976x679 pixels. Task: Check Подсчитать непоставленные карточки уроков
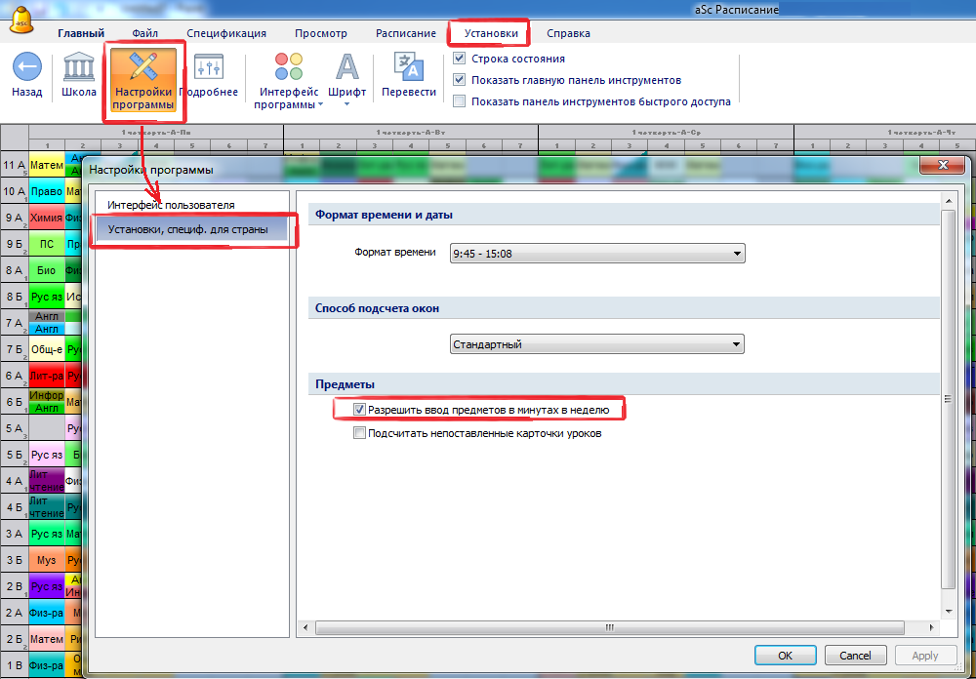pos(359,433)
